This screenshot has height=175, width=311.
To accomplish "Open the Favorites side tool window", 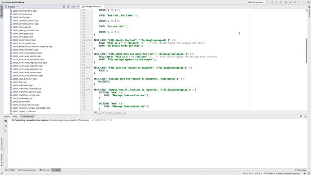I will click(x=2, y=160).
